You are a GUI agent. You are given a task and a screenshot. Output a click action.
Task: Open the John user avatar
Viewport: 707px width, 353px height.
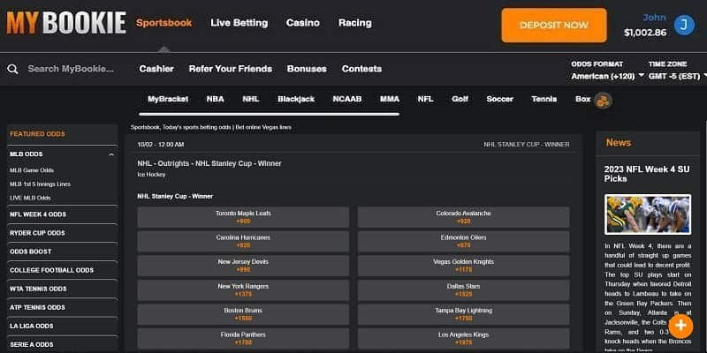pos(684,25)
